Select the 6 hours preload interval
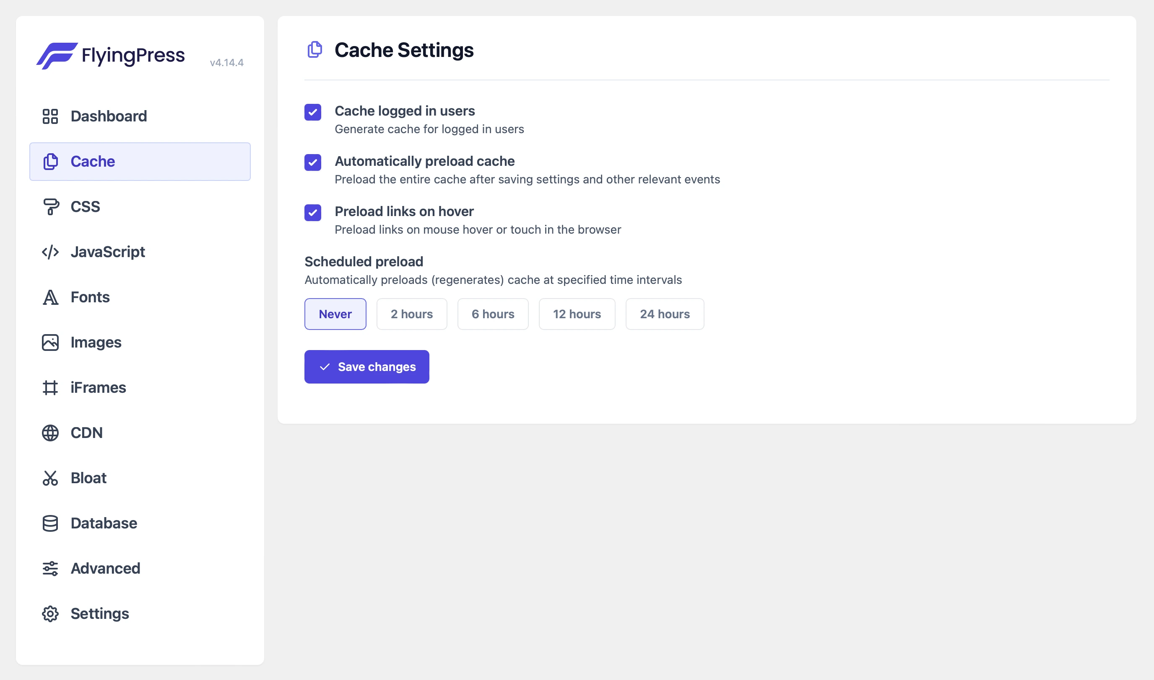Image resolution: width=1154 pixels, height=680 pixels. [x=493, y=314]
